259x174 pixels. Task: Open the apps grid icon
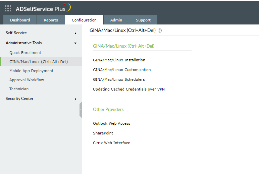8,8
